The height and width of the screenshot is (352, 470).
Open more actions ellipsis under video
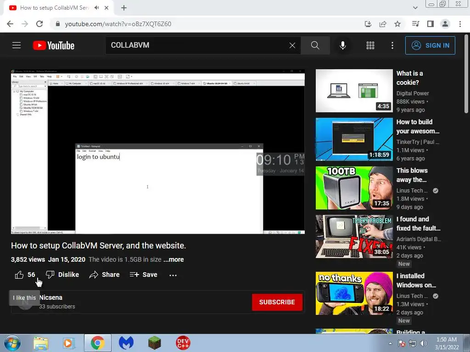[x=173, y=275]
